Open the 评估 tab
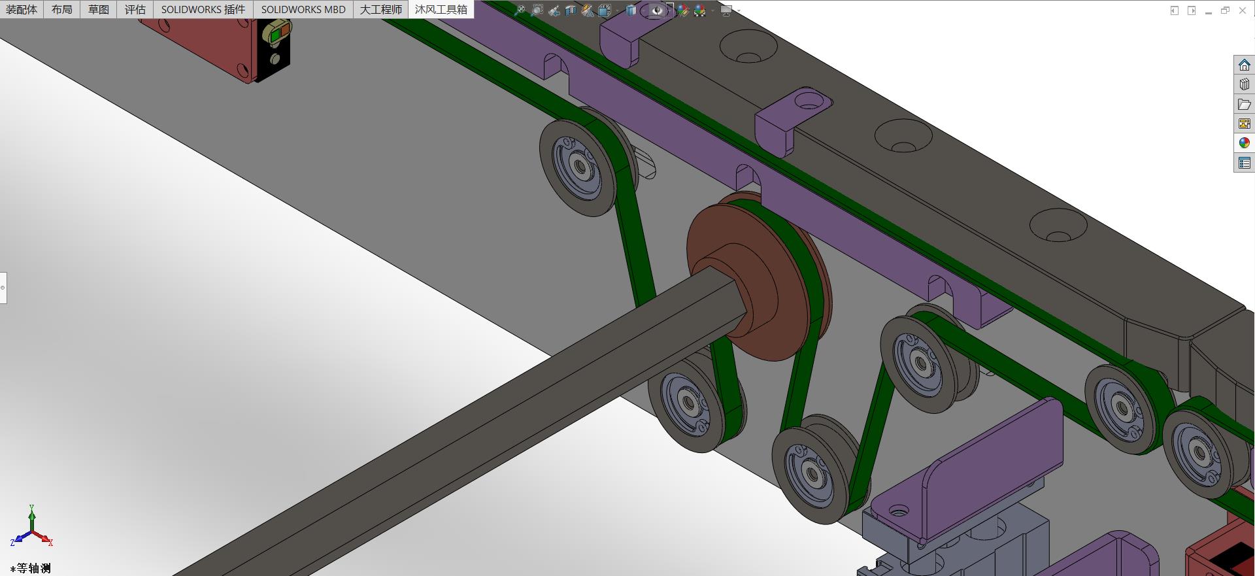 [135, 9]
